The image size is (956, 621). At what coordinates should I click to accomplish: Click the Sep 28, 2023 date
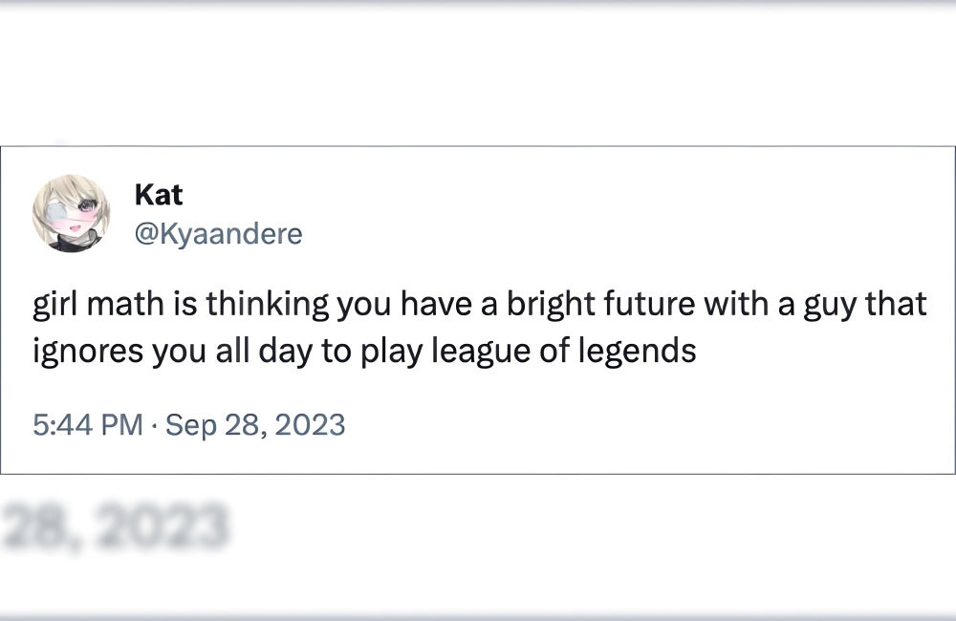[x=255, y=424]
